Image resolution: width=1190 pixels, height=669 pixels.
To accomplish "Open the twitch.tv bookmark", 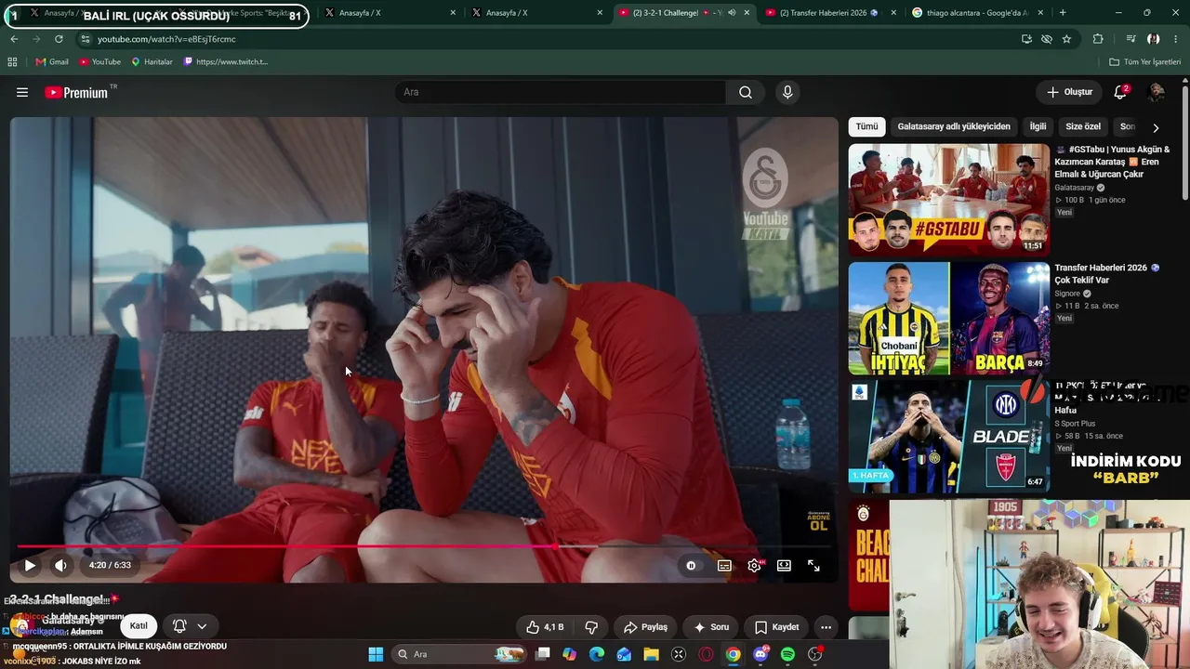I will pyautogui.click(x=225, y=61).
